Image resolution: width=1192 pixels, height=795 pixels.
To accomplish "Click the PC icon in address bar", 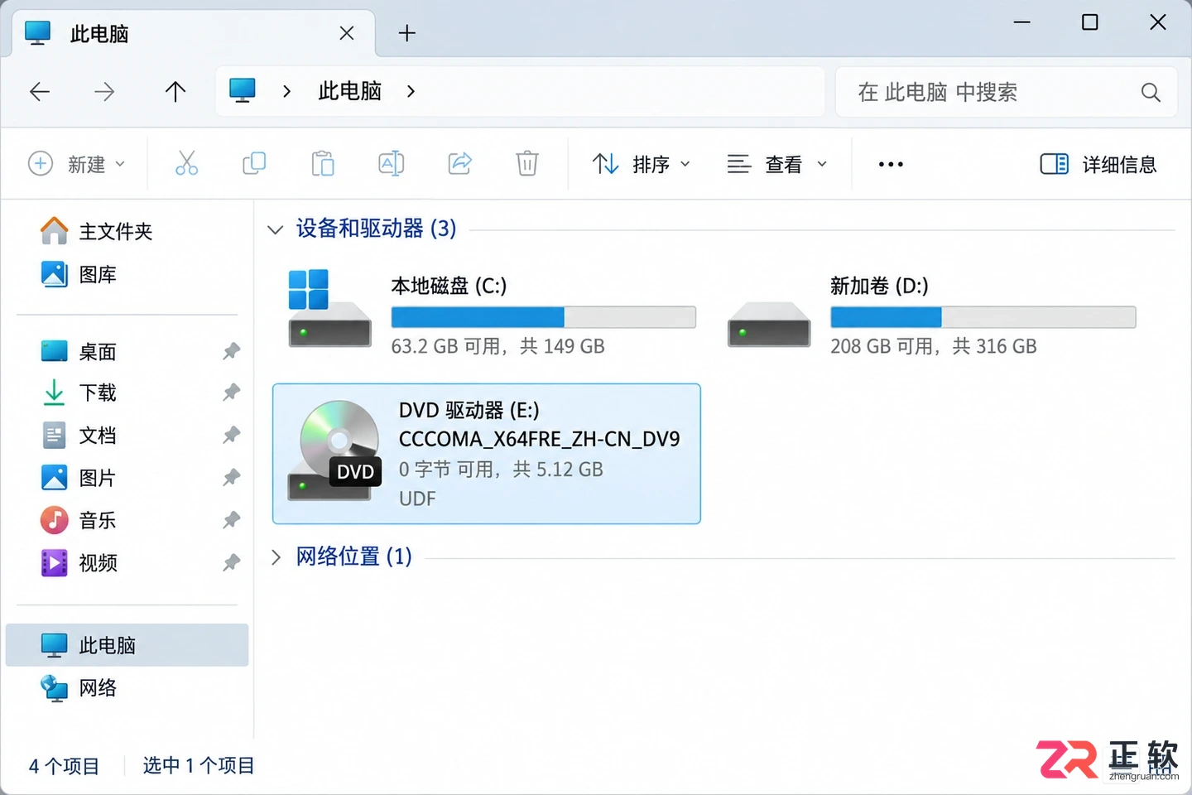I will pos(243,90).
